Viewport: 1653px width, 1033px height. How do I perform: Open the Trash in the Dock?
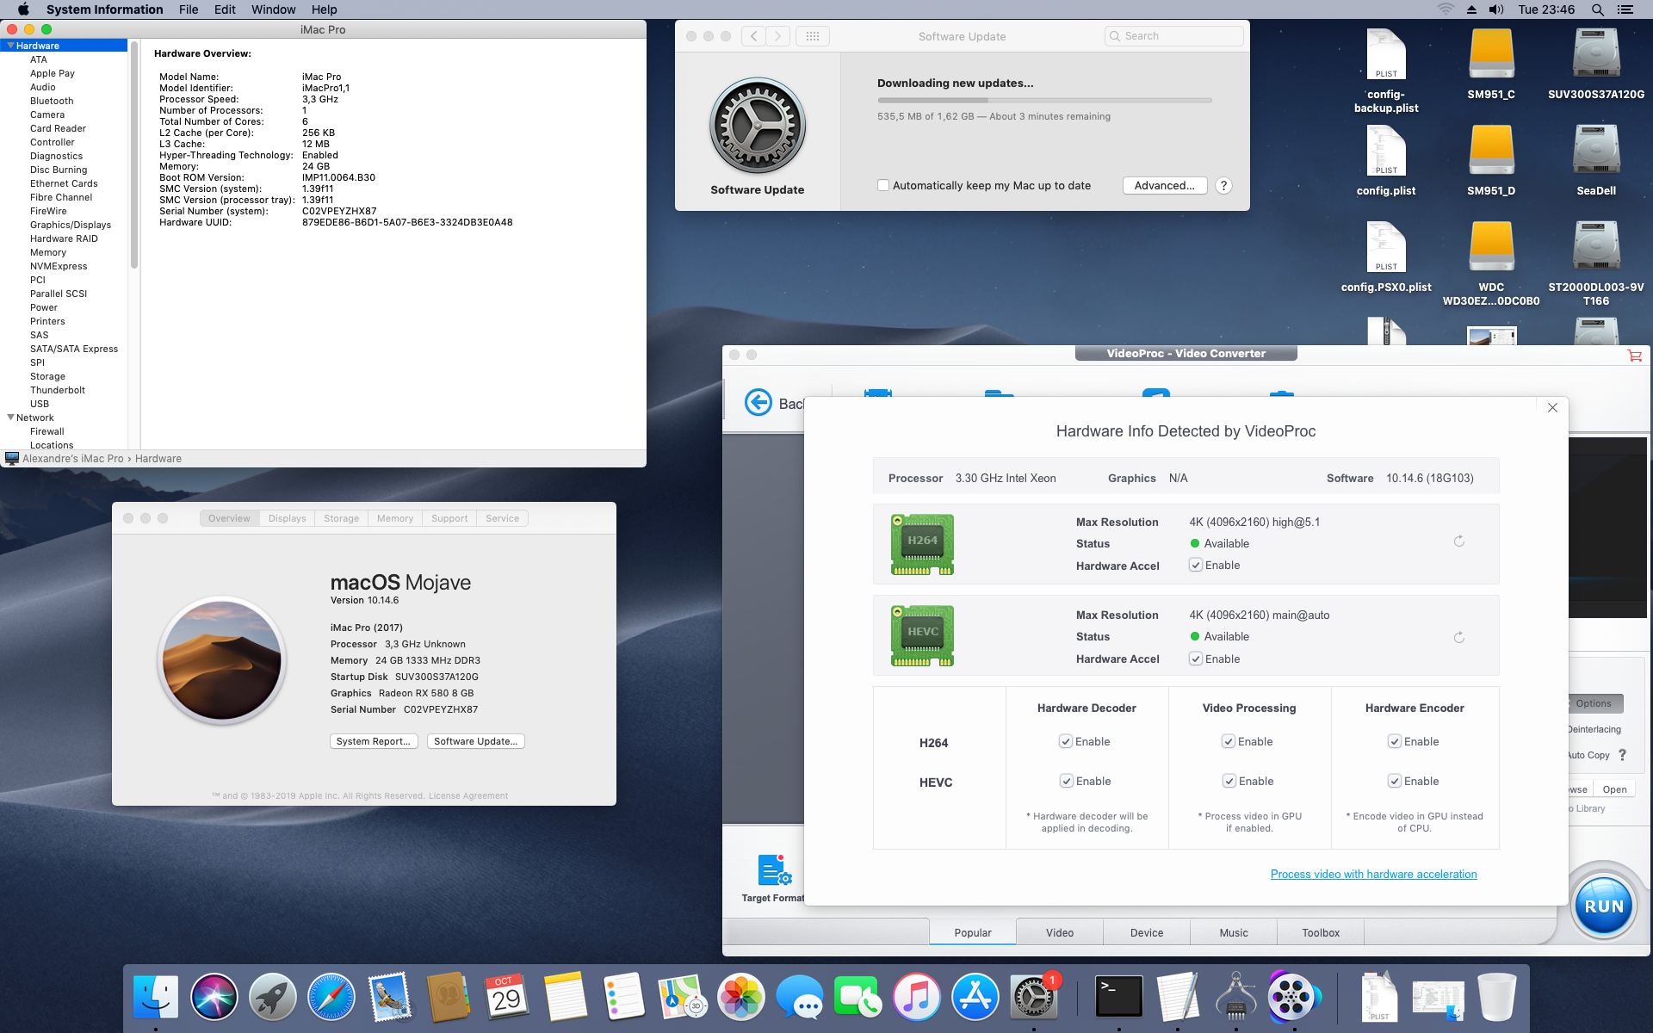[x=1497, y=997]
